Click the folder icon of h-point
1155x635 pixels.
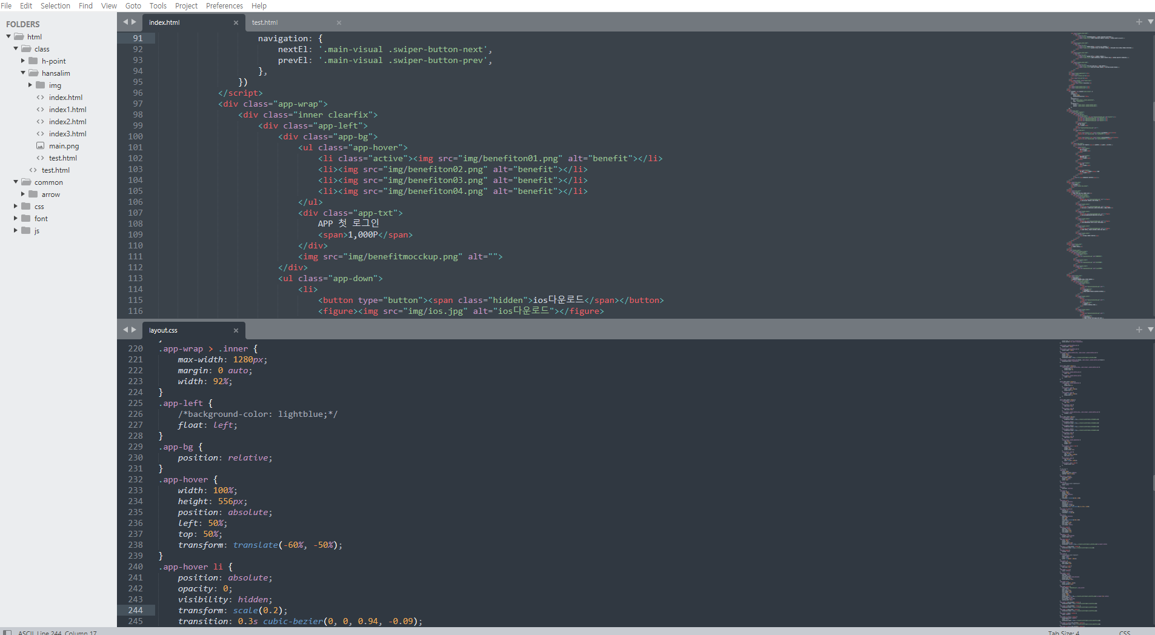33,61
